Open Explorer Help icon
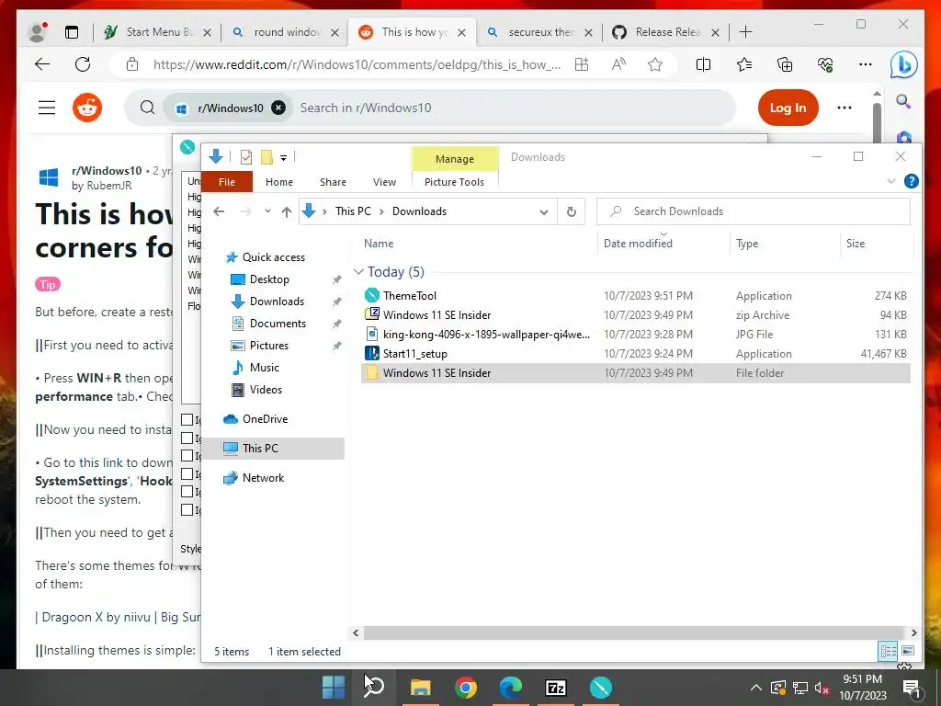 [911, 181]
